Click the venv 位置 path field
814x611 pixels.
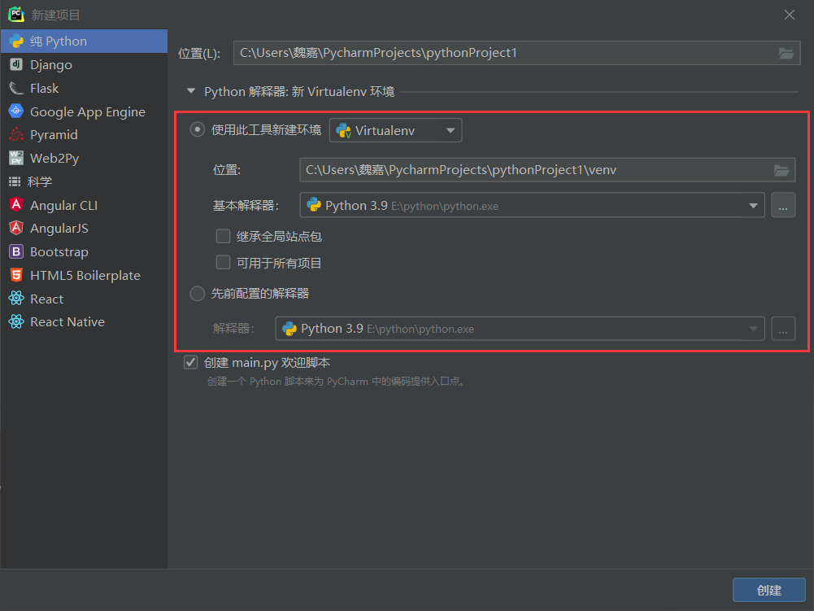547,170
